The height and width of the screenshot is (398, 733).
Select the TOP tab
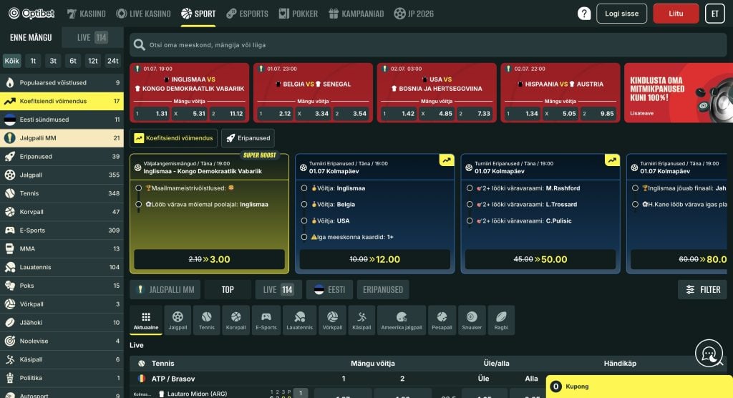tap(228, 289)
